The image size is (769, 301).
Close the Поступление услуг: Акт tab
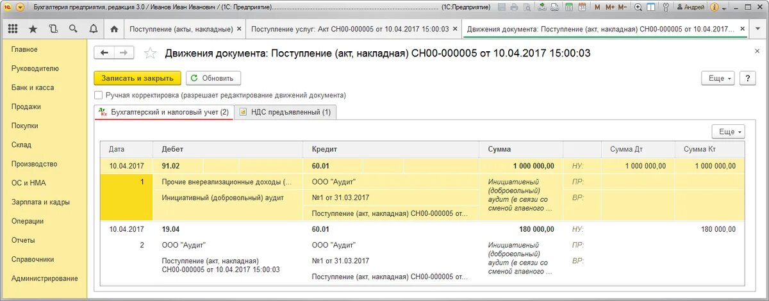click(456, 29)
